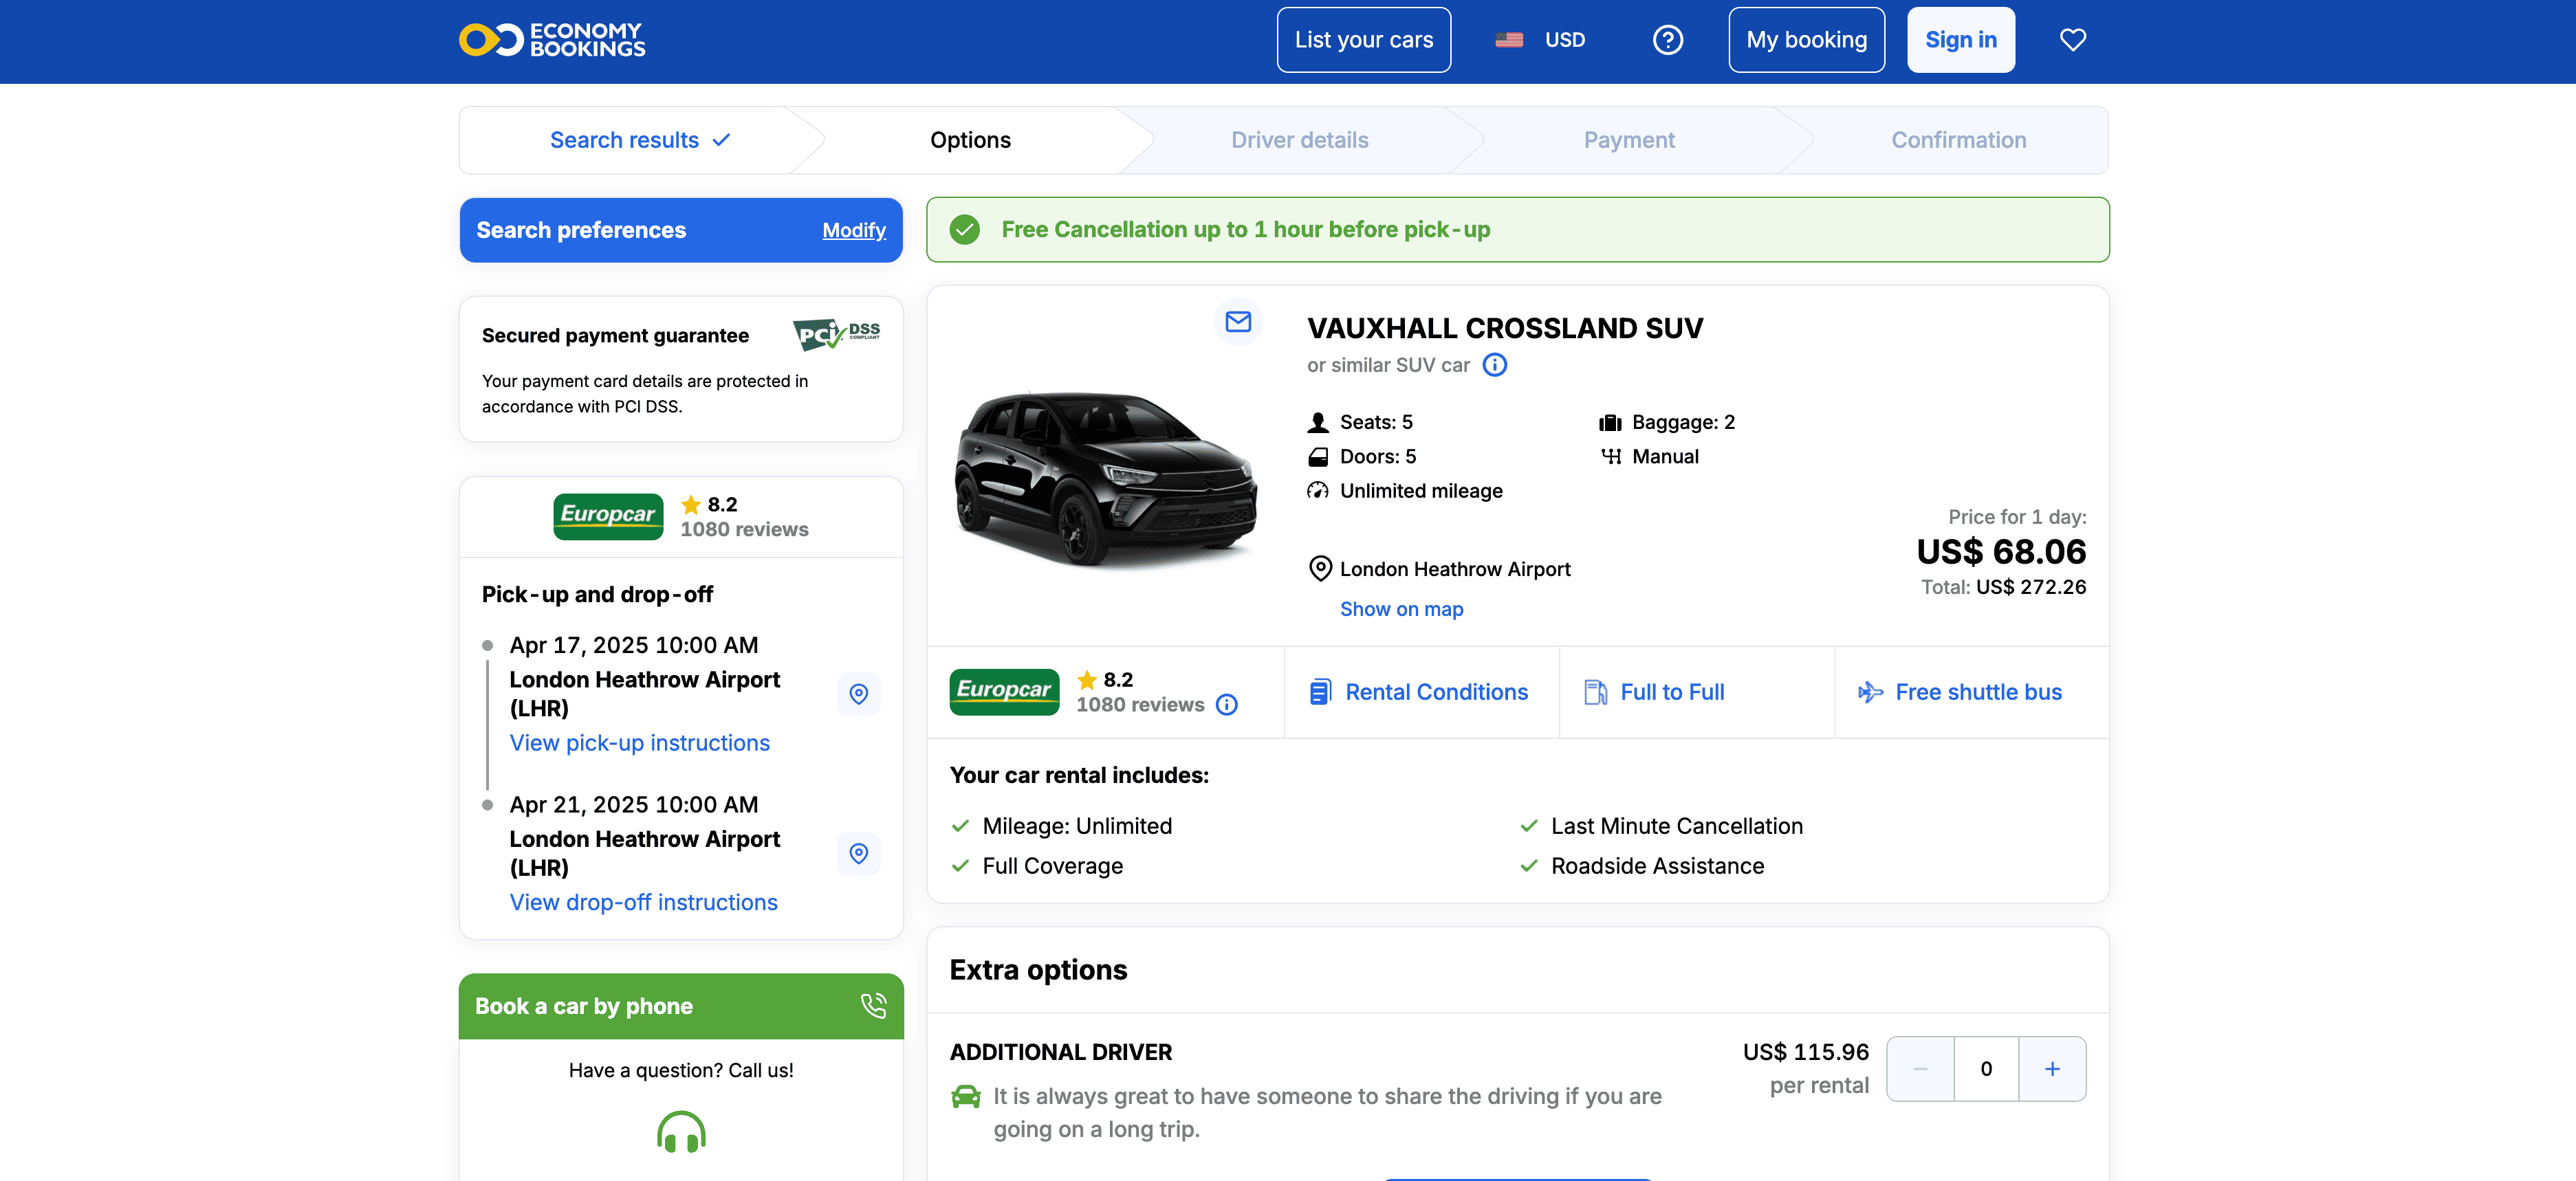The image size is (2576, 1181).
Task: Decrease additional driver count with minus
Action: click(x=1920, y=1069)
